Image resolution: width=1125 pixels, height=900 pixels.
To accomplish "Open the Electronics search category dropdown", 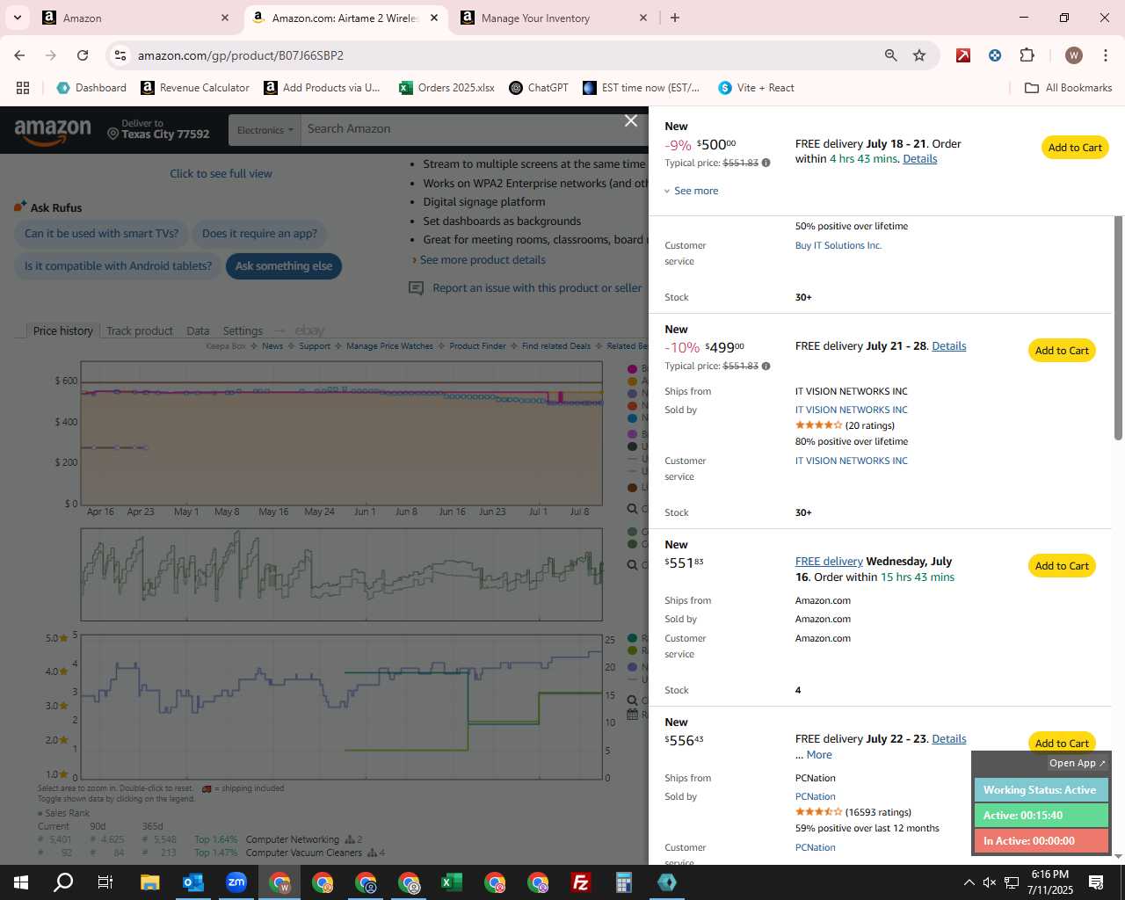I will (265, 130).
